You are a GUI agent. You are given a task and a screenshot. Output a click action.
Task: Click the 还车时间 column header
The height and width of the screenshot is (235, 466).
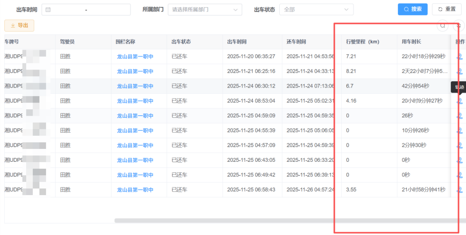(296, 42)
